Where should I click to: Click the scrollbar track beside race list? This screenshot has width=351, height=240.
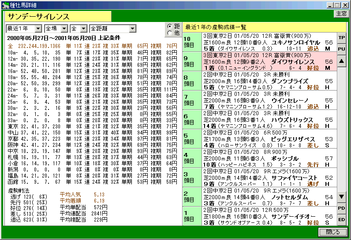tap(341, 129)
